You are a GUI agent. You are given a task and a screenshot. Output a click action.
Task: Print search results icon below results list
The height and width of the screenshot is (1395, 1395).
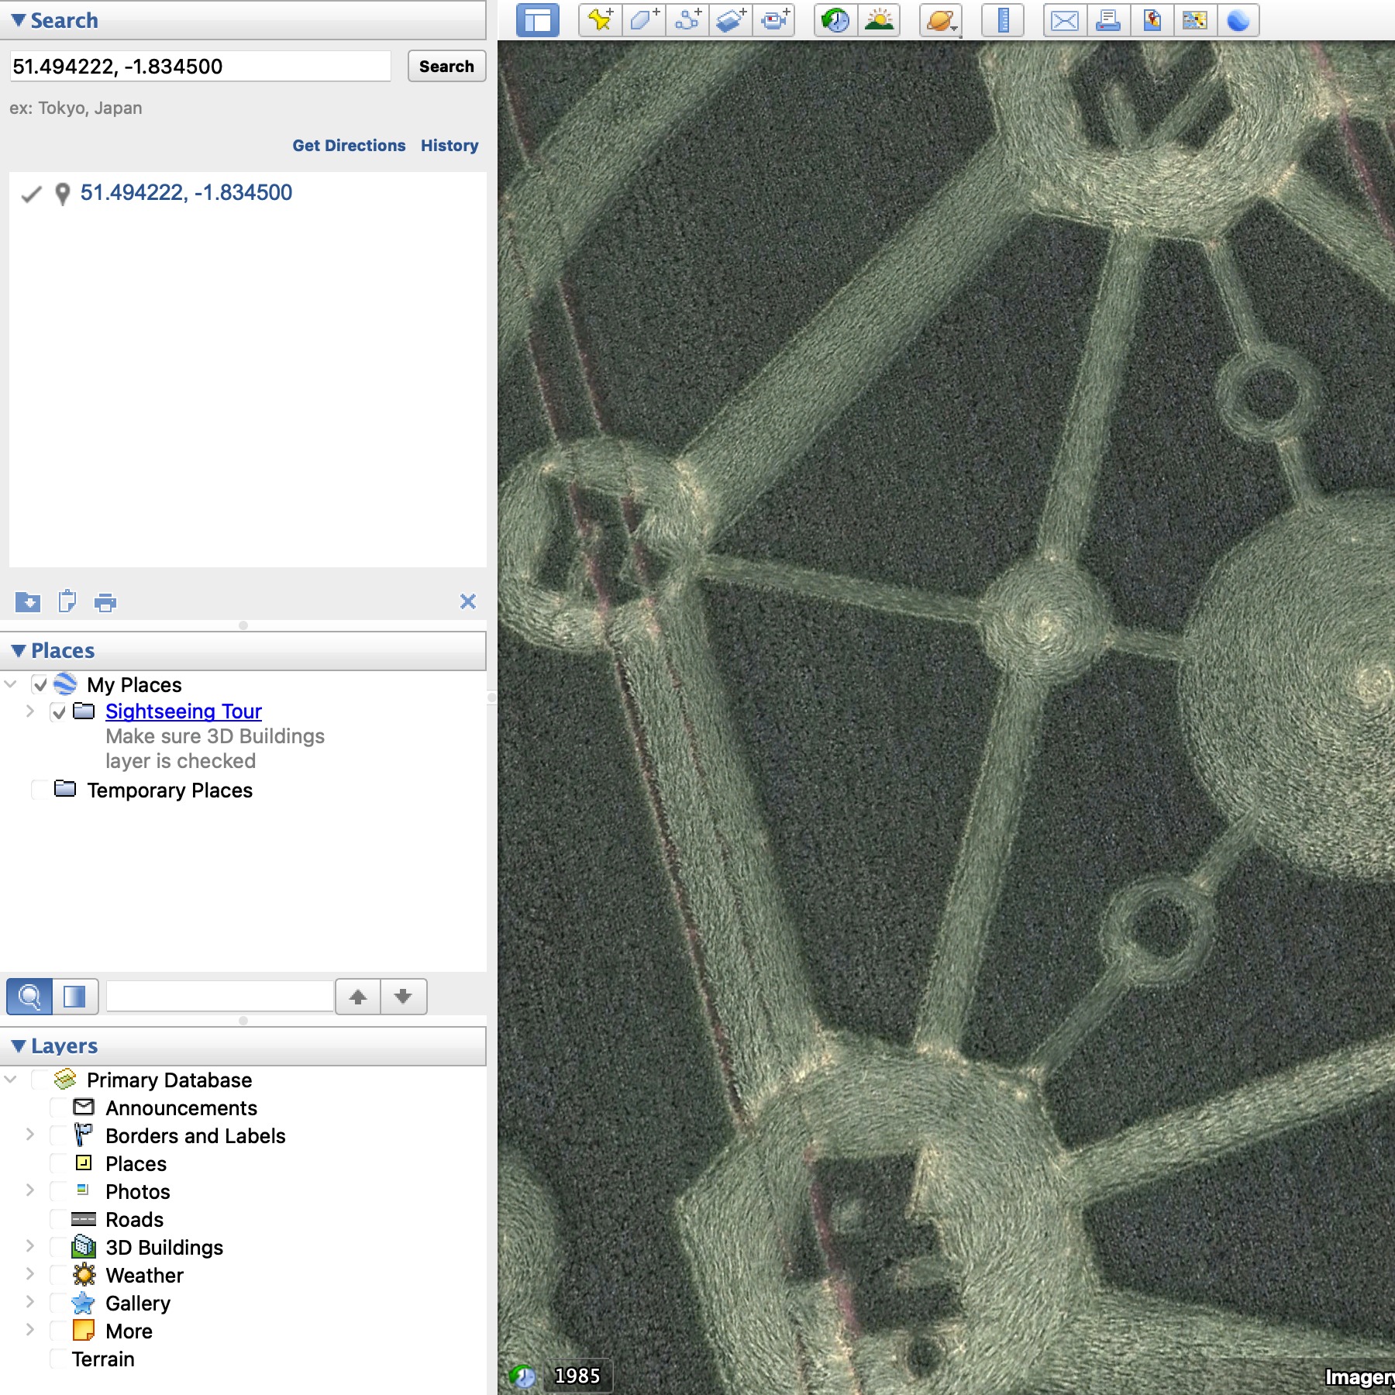click(105, 602)
